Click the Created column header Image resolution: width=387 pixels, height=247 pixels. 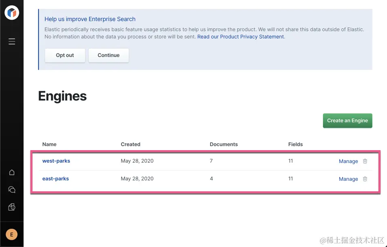[x=130, y=144]
